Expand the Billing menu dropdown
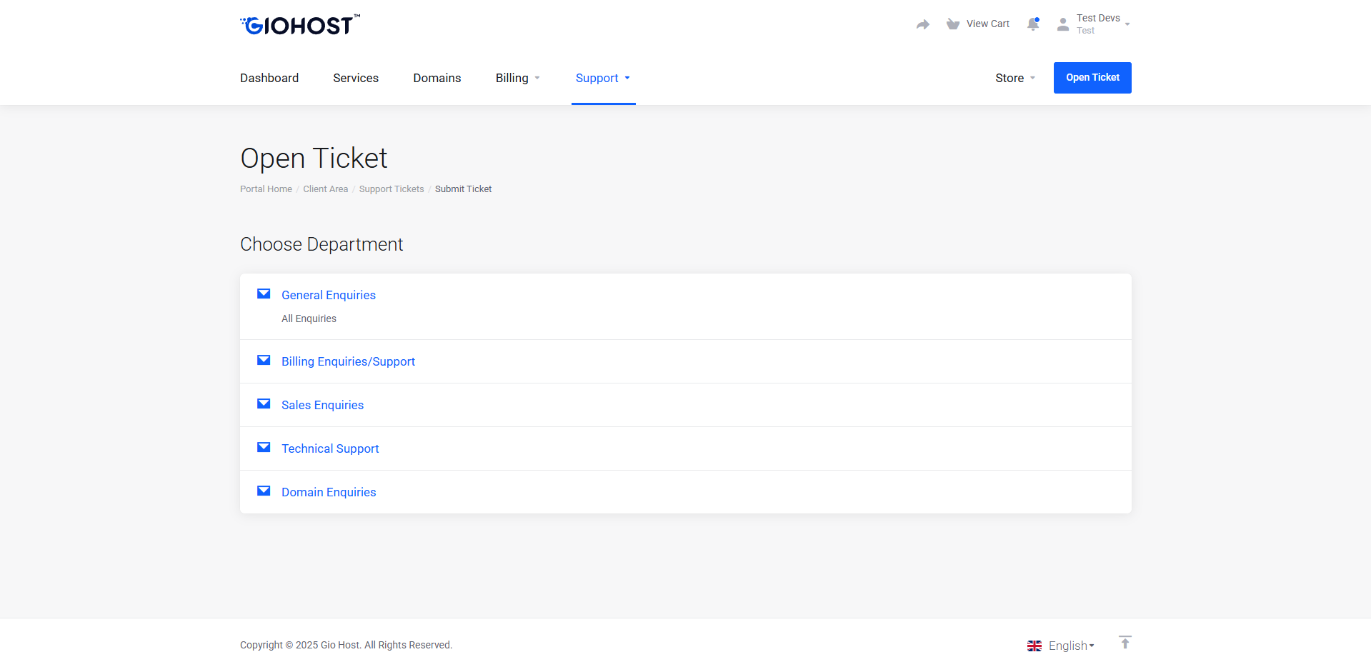This screenshot has width=1371, height=667. coord(517,78)
